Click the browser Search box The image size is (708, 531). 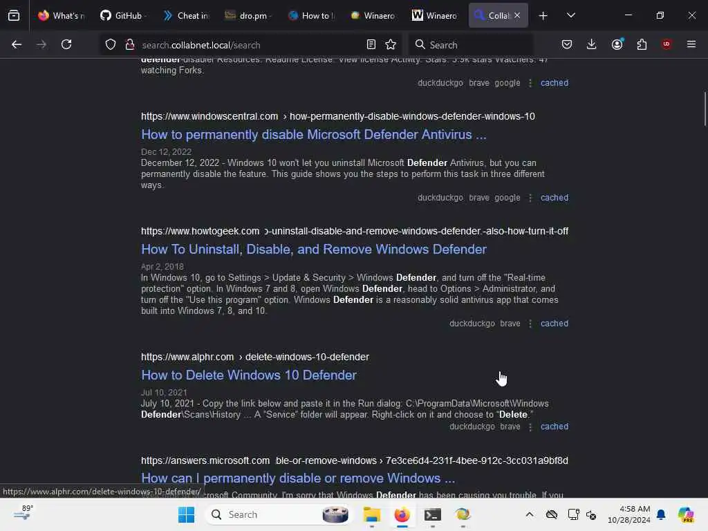pos(470,45)
